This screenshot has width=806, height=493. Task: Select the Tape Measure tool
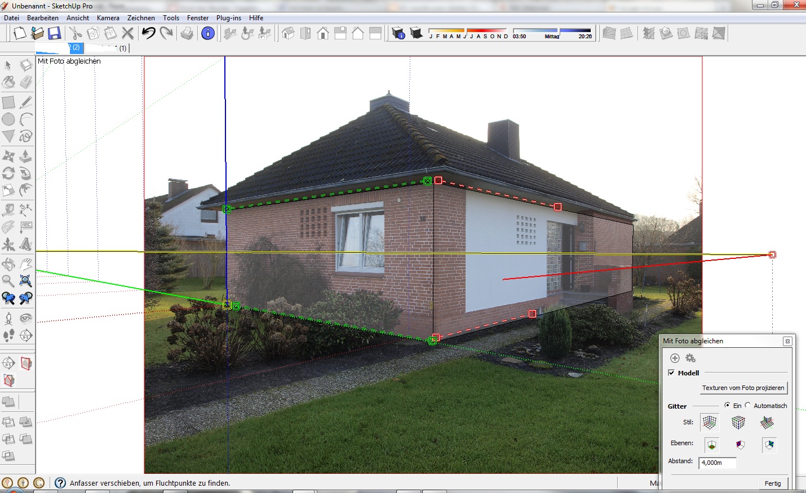point(8,210)
